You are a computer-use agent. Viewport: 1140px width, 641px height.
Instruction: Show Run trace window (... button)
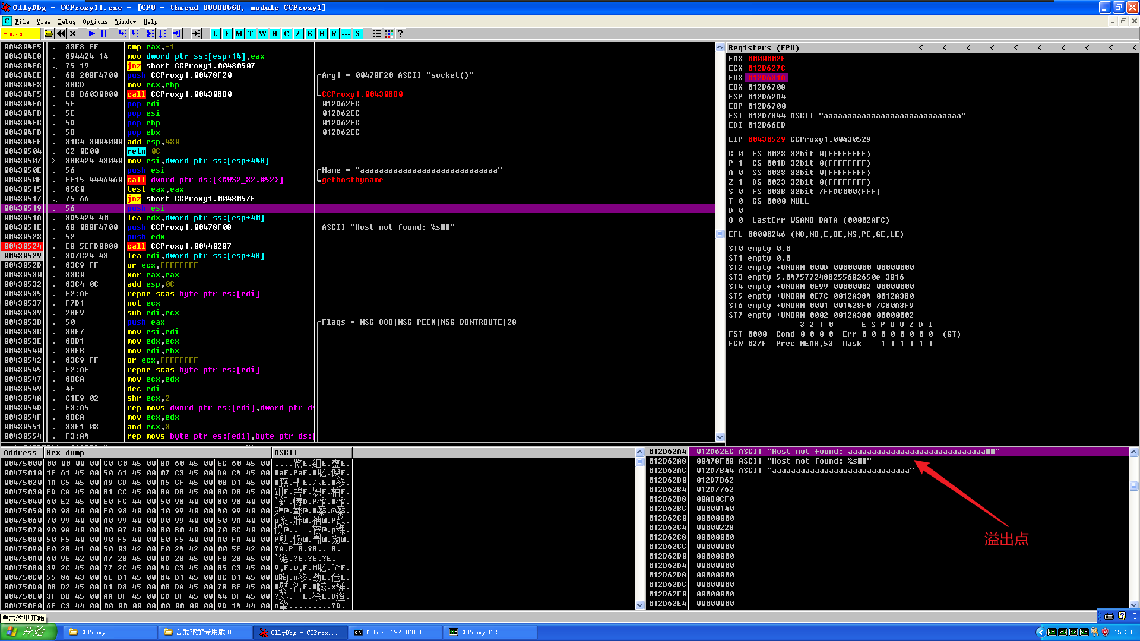346,34
